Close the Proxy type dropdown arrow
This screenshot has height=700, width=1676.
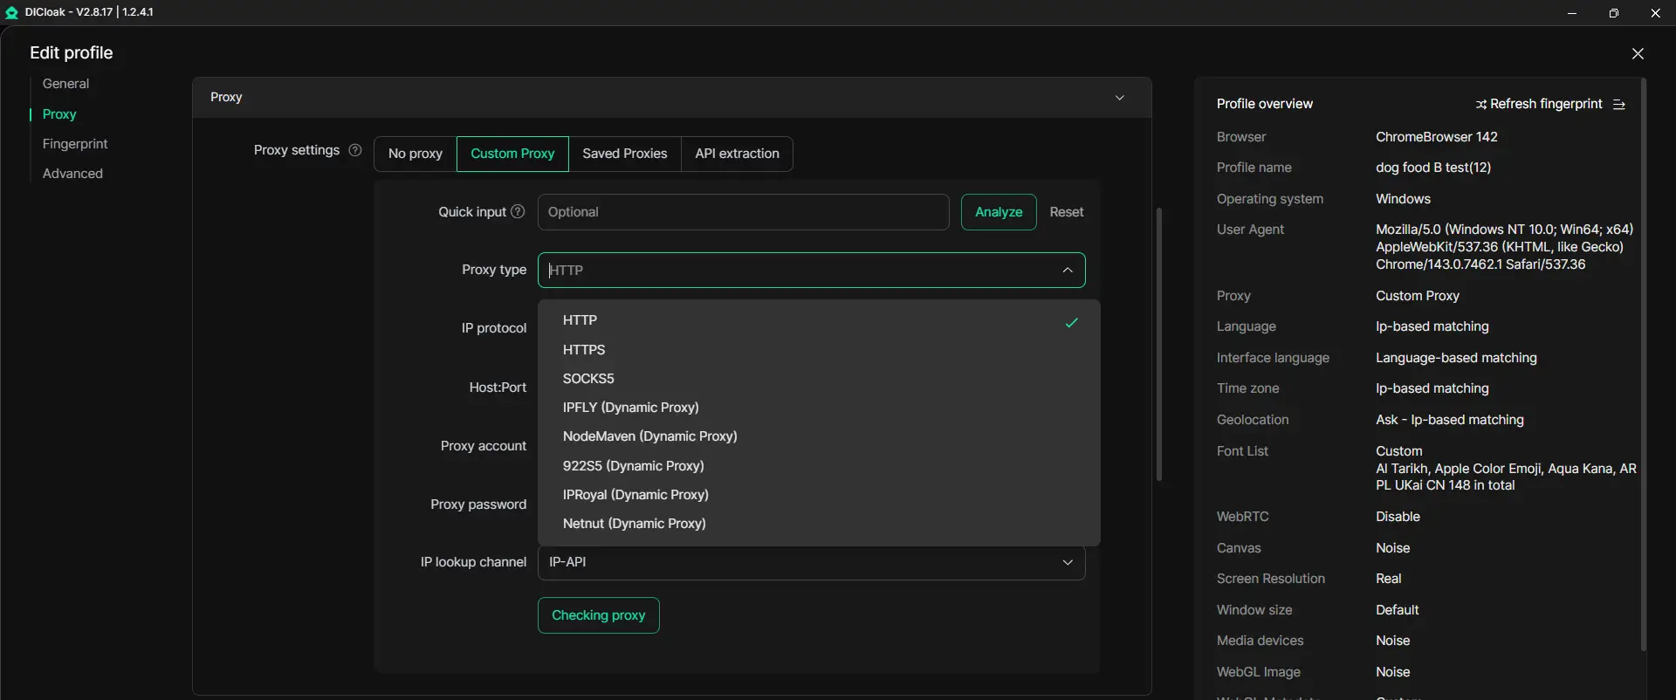click(x=1068, y=271)
